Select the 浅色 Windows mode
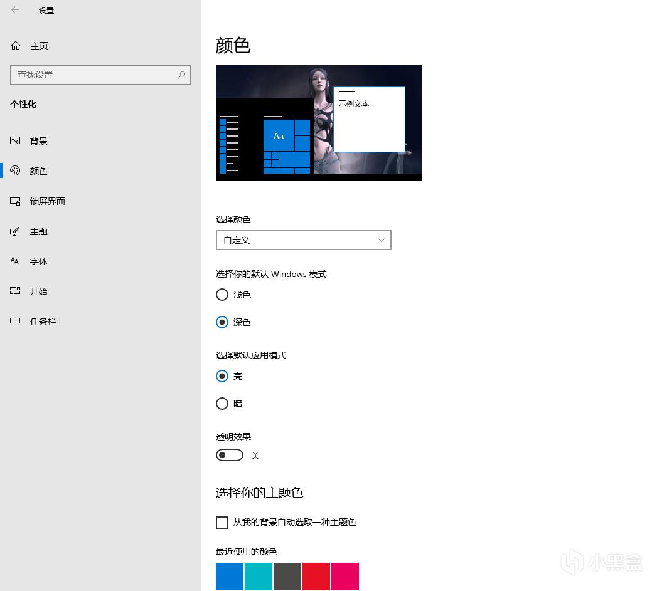 [222, 295]
